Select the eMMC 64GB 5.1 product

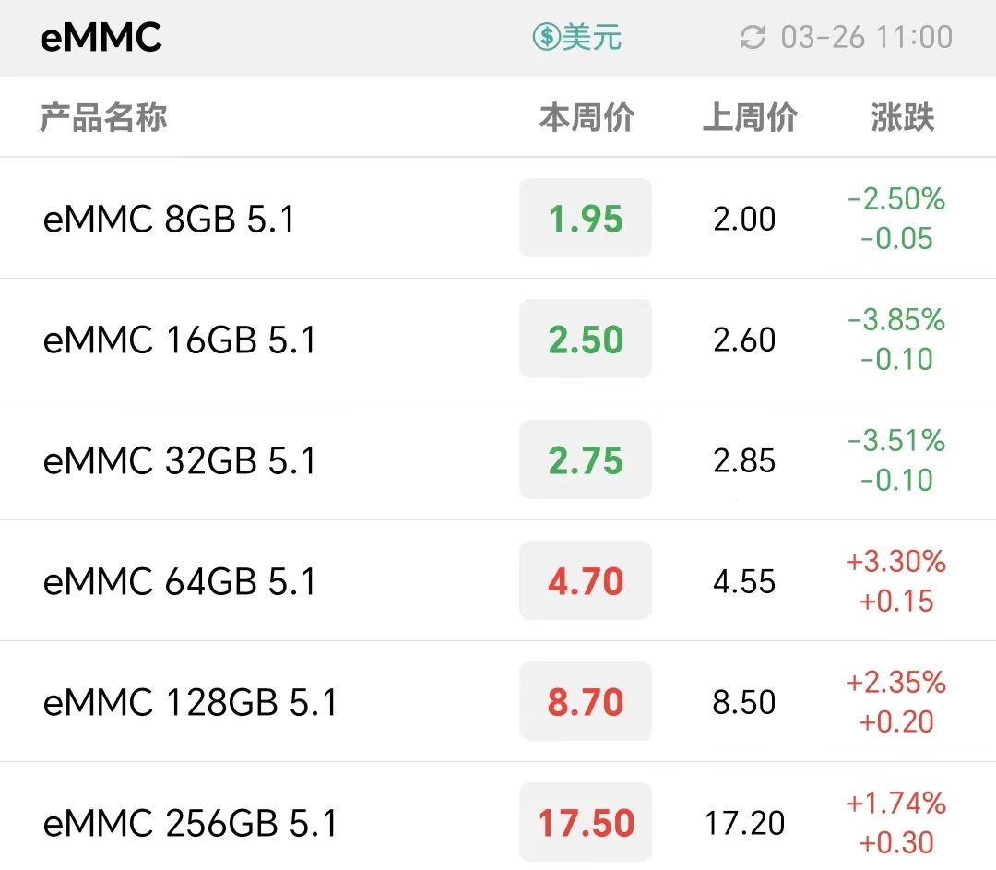tap(498, 580)
